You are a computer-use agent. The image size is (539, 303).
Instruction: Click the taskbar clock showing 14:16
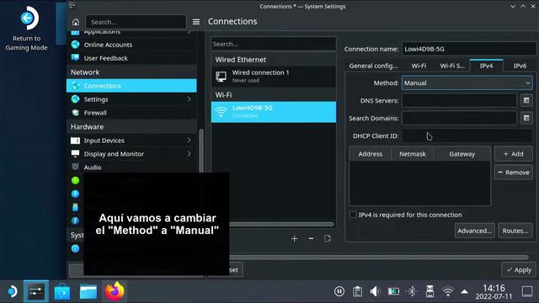(x=494, y=292)
